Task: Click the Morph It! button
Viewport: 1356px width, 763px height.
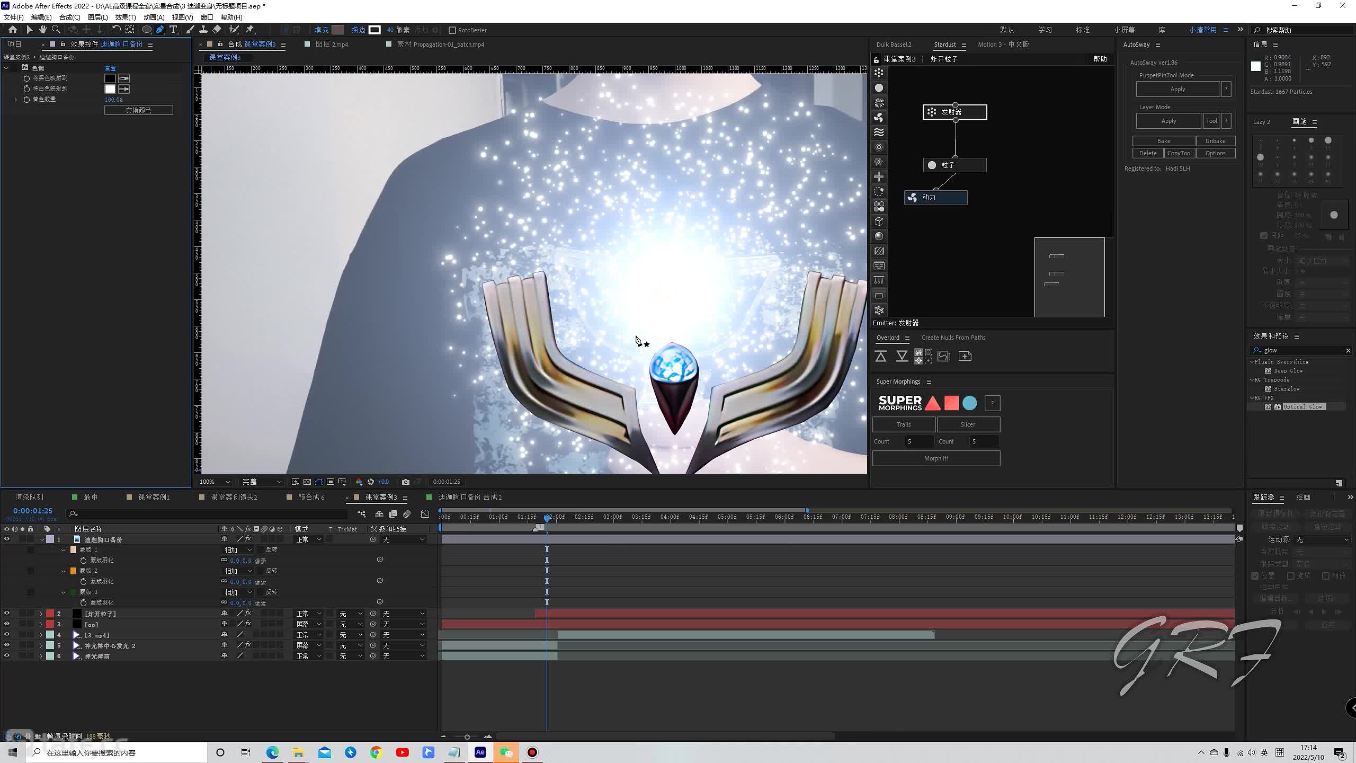Action: tap(936, 458)
